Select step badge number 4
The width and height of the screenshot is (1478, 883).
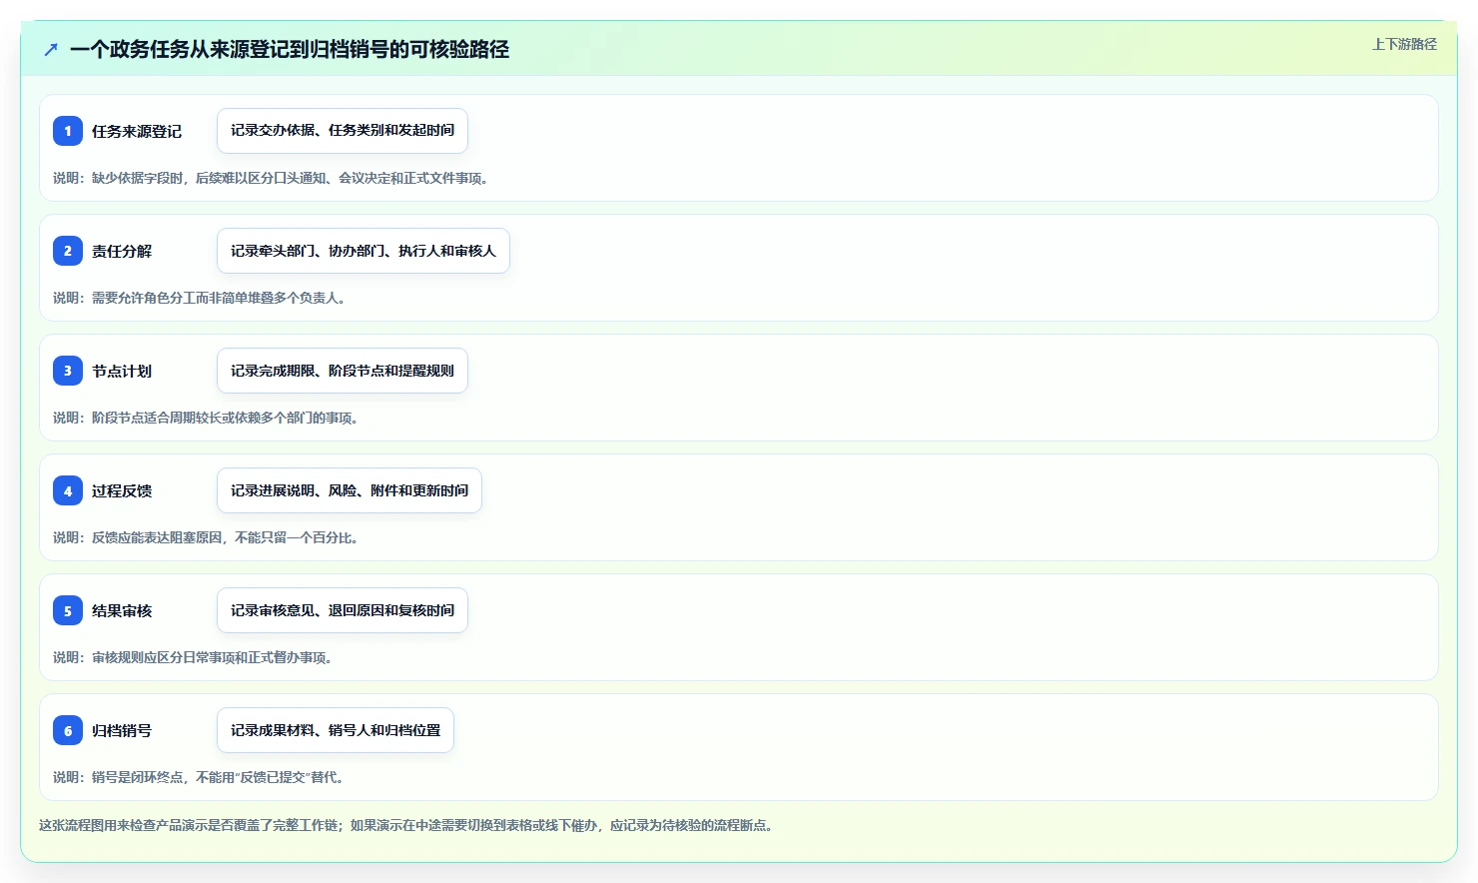coord(68,490)
